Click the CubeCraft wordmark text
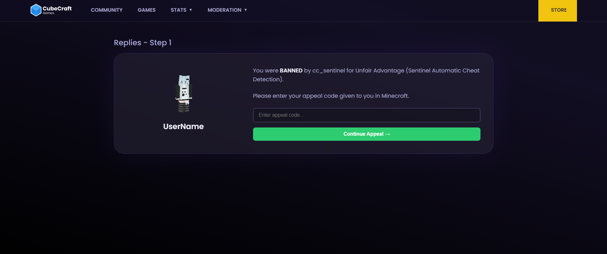The width and height of the screenshot is (607, 254). 57,9
